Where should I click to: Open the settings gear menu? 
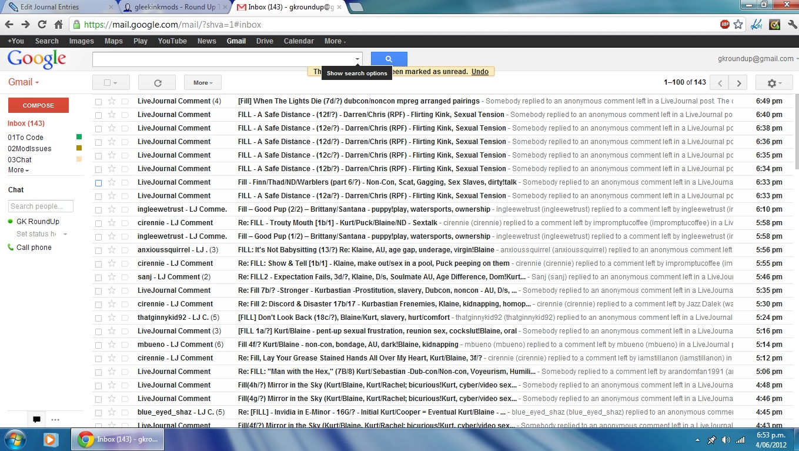pyautogui.click(x=774, y=83)
